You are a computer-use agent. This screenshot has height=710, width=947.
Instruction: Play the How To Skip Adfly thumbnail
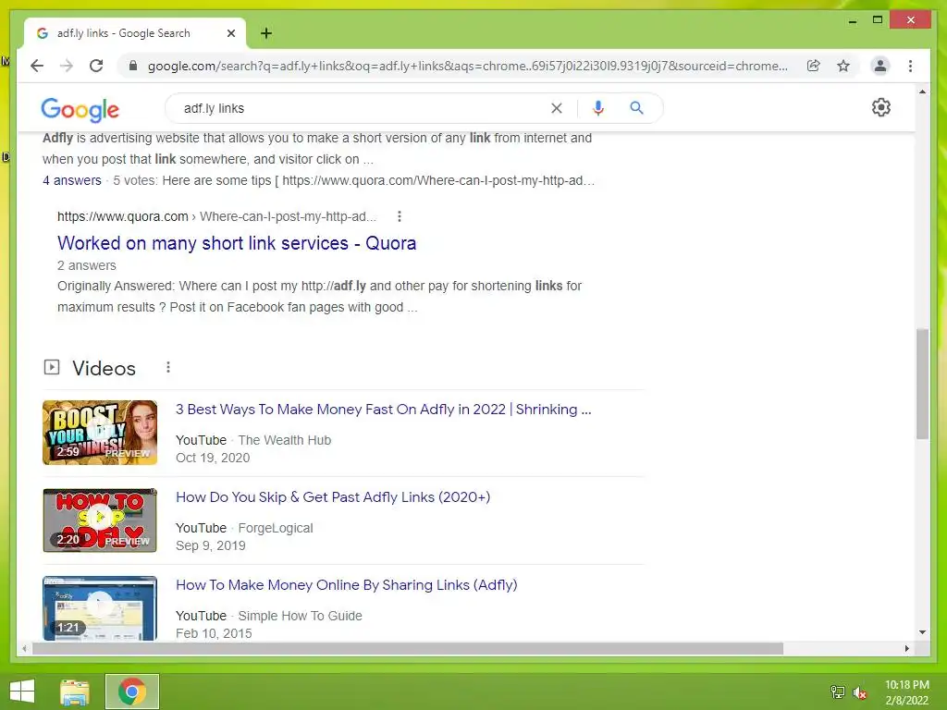tap(100, 520)
